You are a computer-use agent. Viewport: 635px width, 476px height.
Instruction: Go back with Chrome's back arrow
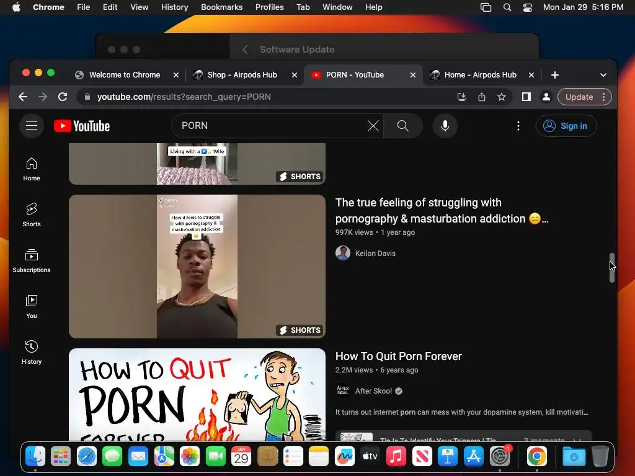click(x=23, y=97)
